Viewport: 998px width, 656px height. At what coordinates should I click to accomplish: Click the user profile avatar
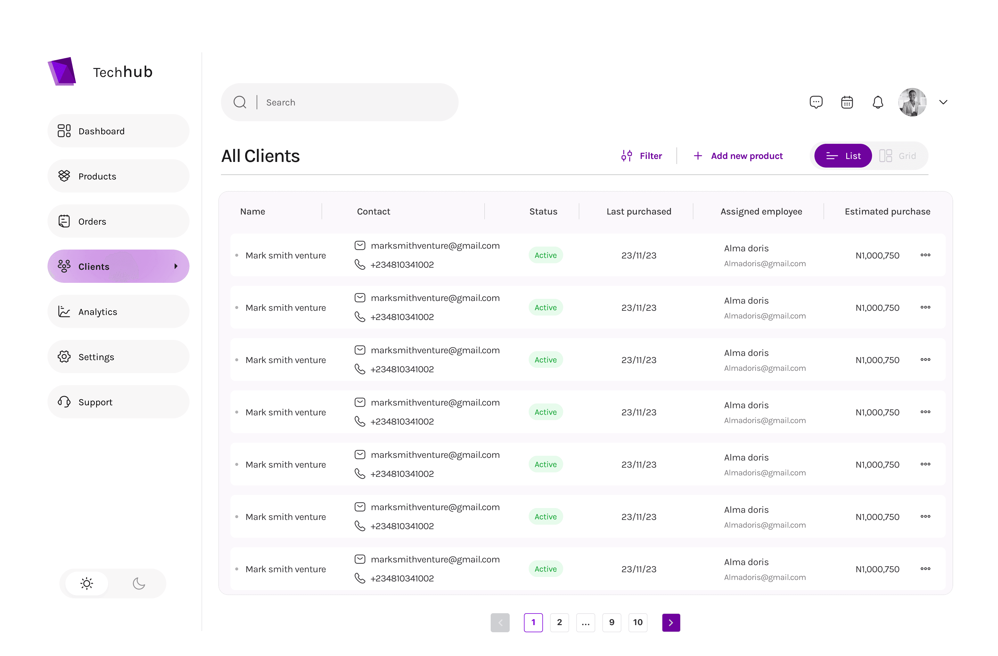pyautogui.click(x=912, y=102)
